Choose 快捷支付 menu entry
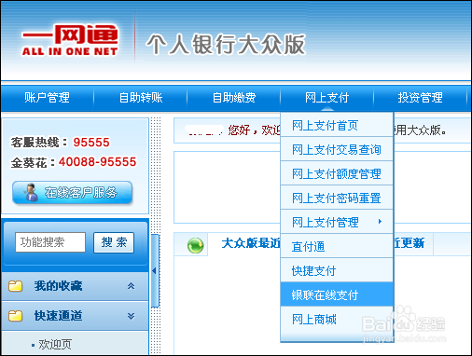 (x=337, y=270)
